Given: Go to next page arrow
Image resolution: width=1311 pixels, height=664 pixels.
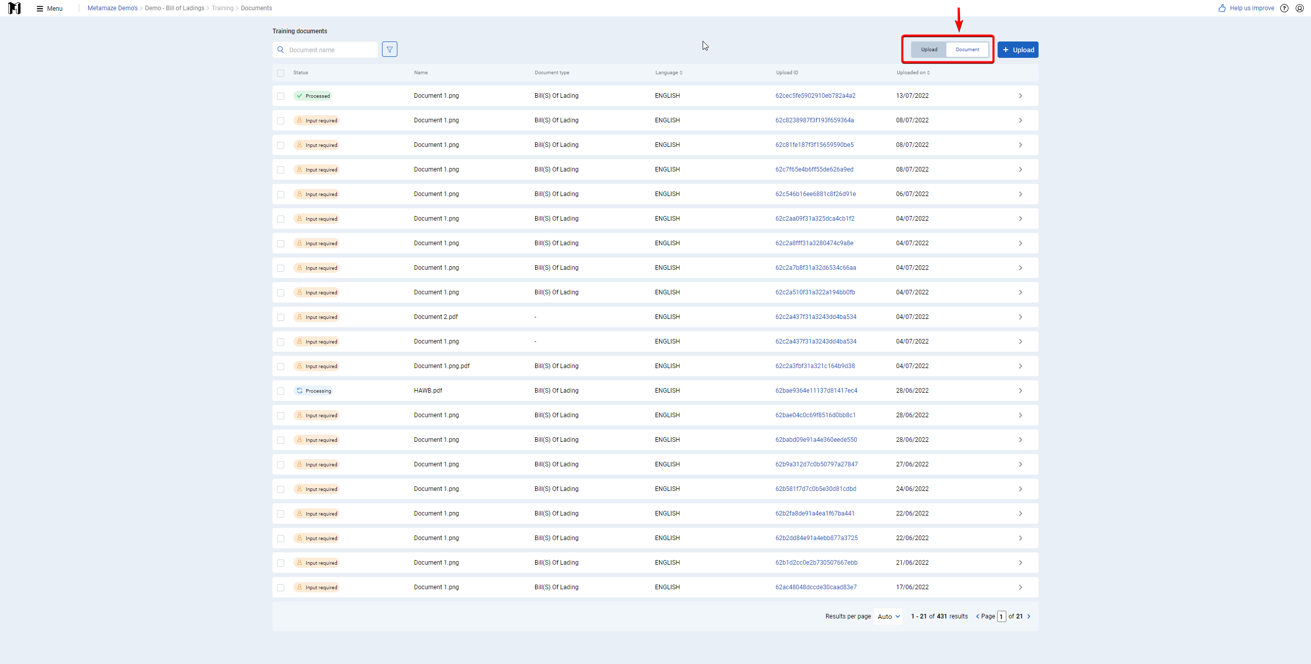Looking at the screenshot, I should 1029,616.
